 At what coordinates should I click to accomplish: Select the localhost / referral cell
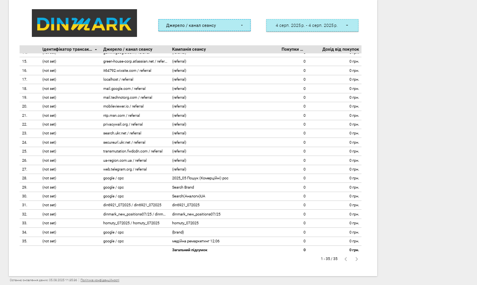click(x=118, y=80)
